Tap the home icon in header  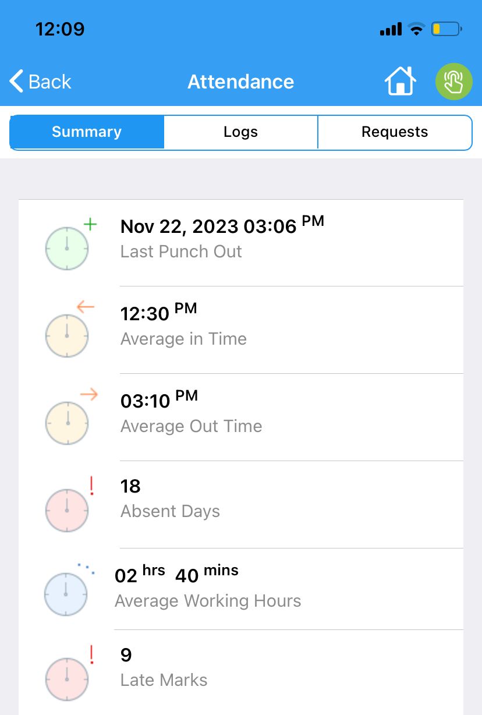point(400,81)
